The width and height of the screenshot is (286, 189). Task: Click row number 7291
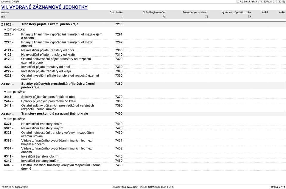(119, 34)
